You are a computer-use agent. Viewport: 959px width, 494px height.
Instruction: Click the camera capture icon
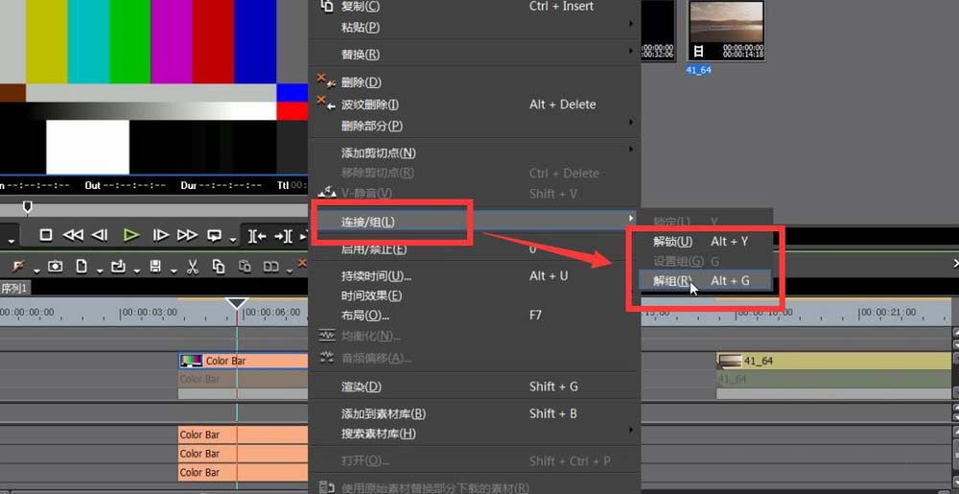(56, 267)
